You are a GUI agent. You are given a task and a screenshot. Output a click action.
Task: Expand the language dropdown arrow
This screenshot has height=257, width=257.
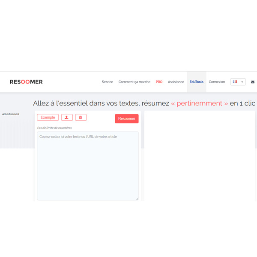242,82
